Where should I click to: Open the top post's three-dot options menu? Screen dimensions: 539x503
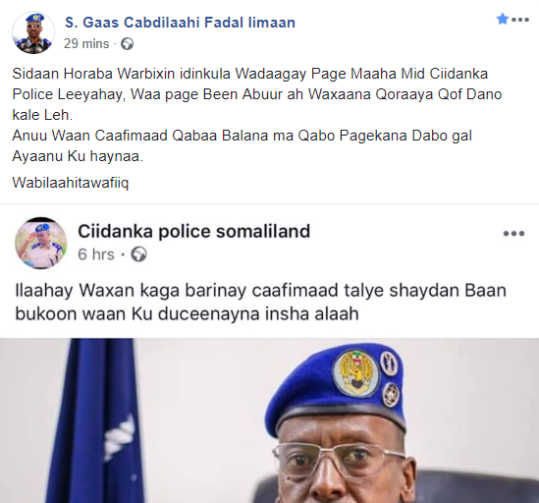click(520, 20)
